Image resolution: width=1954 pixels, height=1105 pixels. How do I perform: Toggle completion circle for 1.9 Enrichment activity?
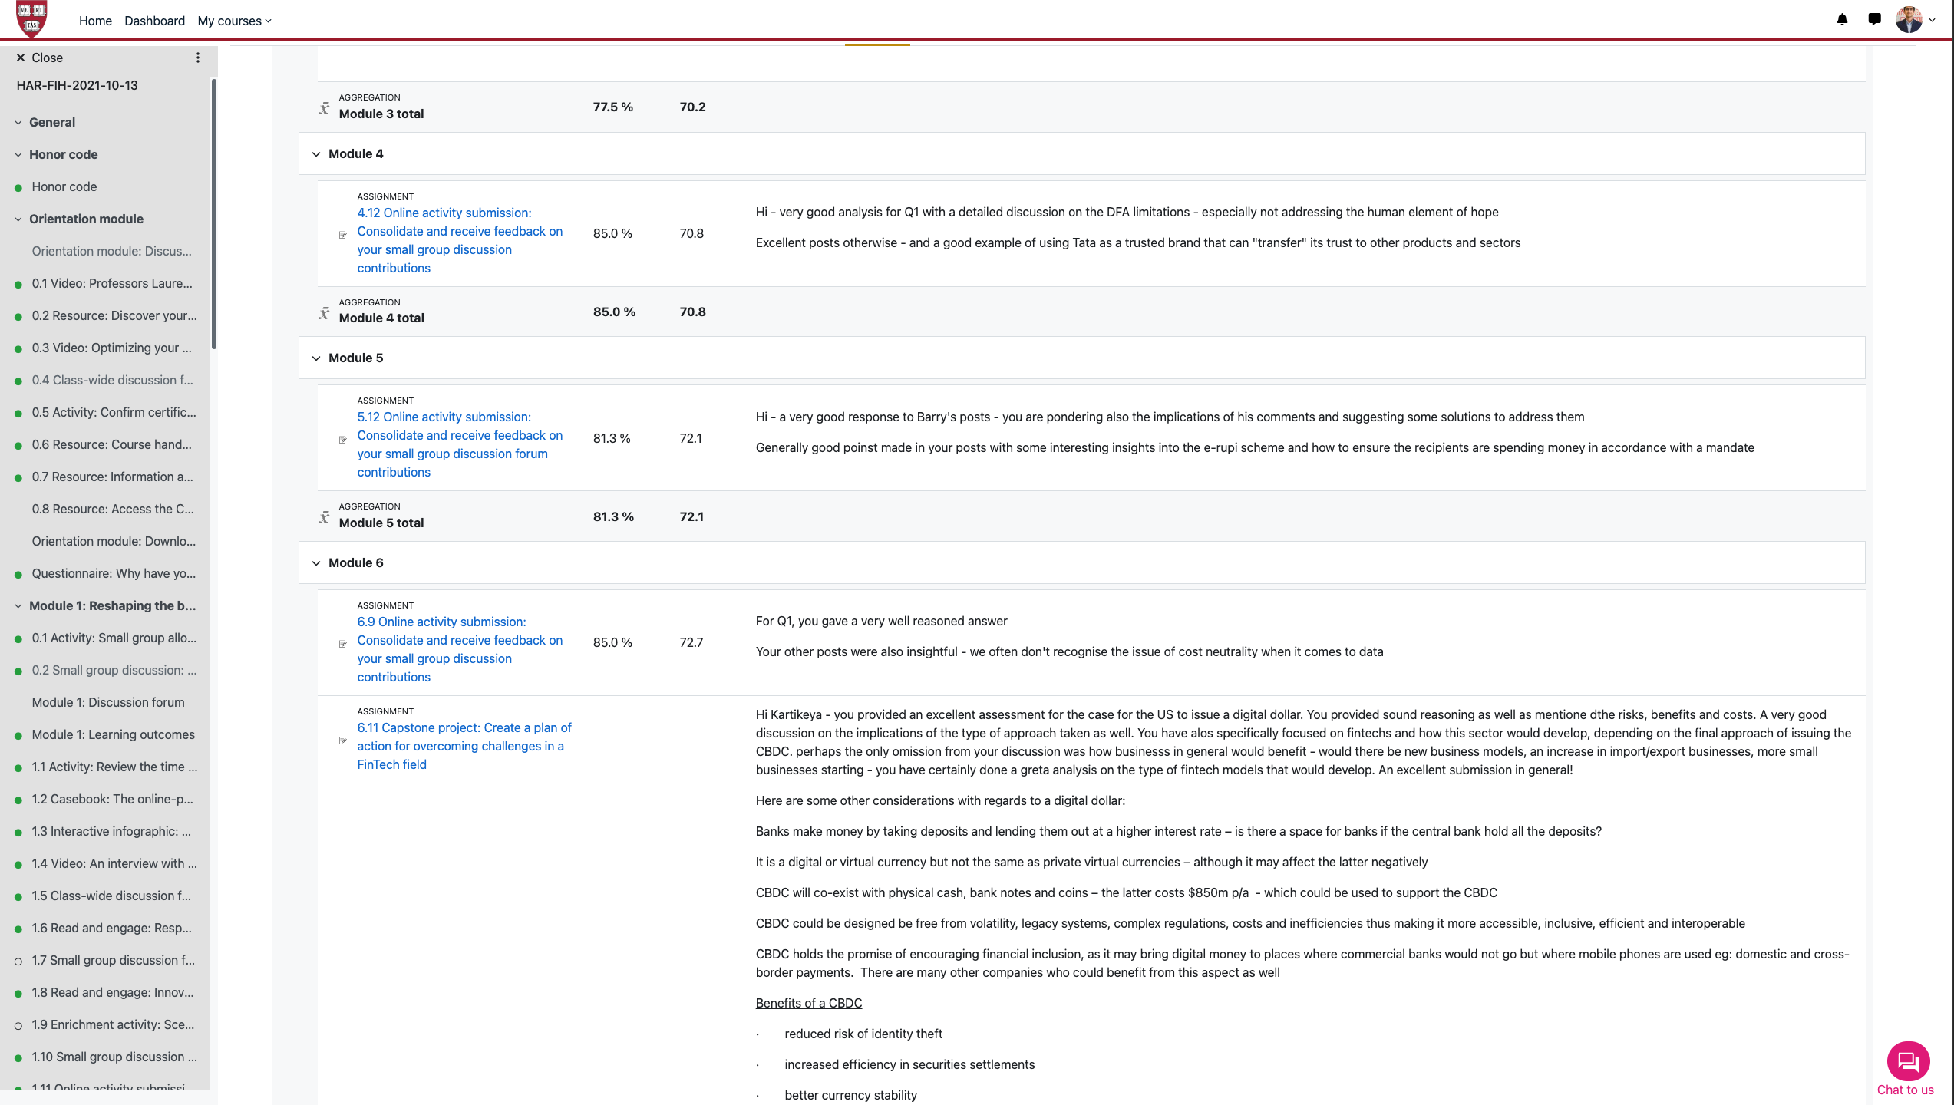(x=18, y=1024)
